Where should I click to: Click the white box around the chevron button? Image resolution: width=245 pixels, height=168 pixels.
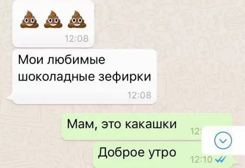click(223, 141)
